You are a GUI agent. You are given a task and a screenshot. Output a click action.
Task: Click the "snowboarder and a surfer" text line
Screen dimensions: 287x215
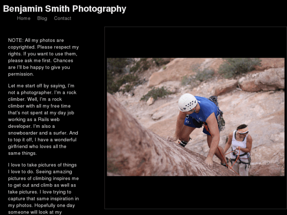click(43, 133)
